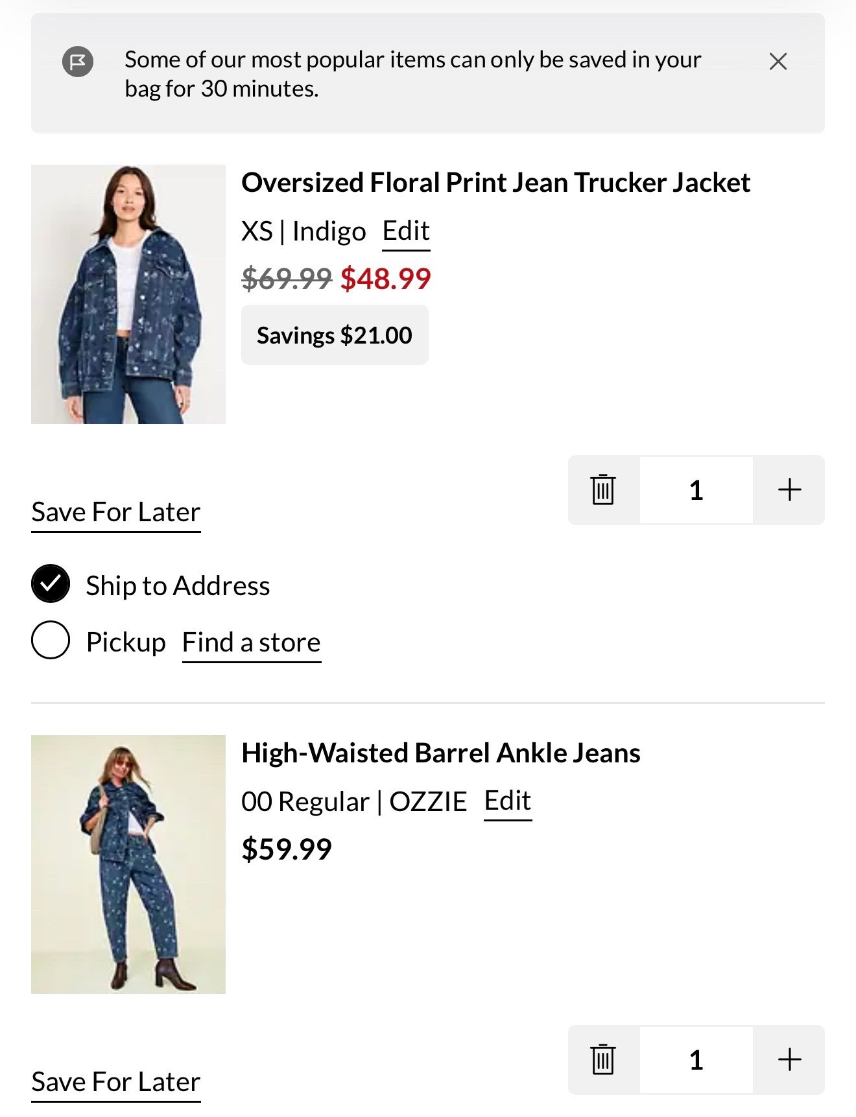Click the jacket quantity field showing 1
This screenshot has height=1117, width=856.
pyautogui.click(x=696, y=491)
